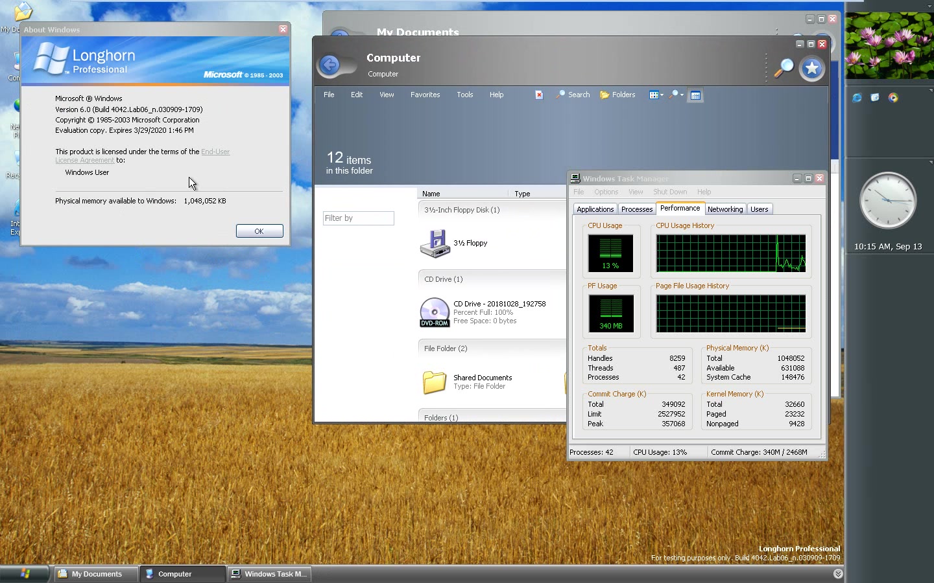This screenshot has height=583, width=934.
Task: Click the PF Usage 340 MB meter
Action: 610,314
